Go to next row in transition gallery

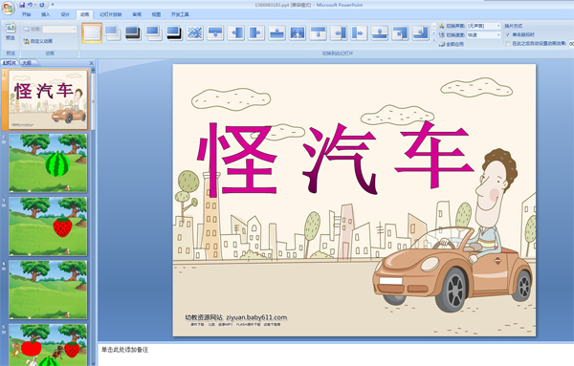(434, 32)
